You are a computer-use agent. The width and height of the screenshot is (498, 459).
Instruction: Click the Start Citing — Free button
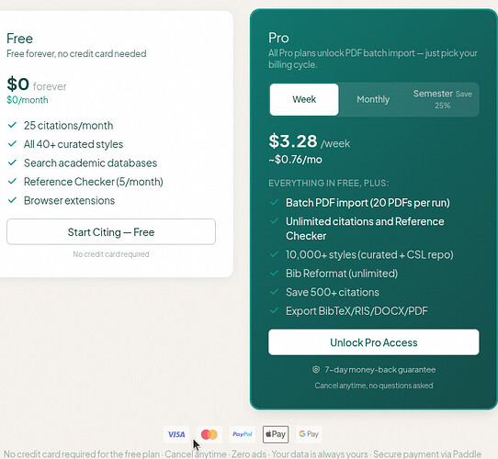tap(111, 231)
